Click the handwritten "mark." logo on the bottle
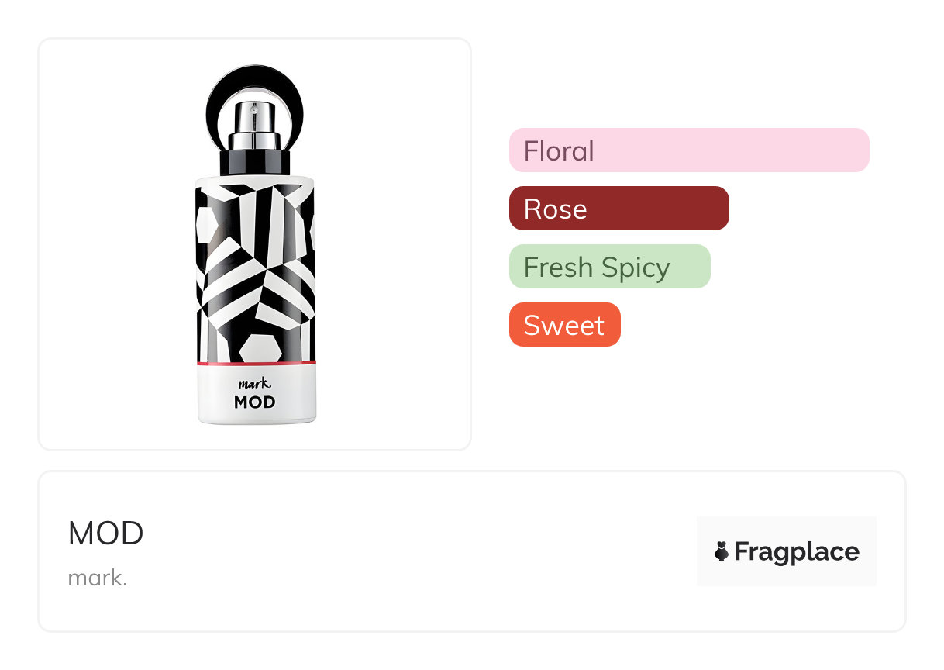 (x=253, y=382)
